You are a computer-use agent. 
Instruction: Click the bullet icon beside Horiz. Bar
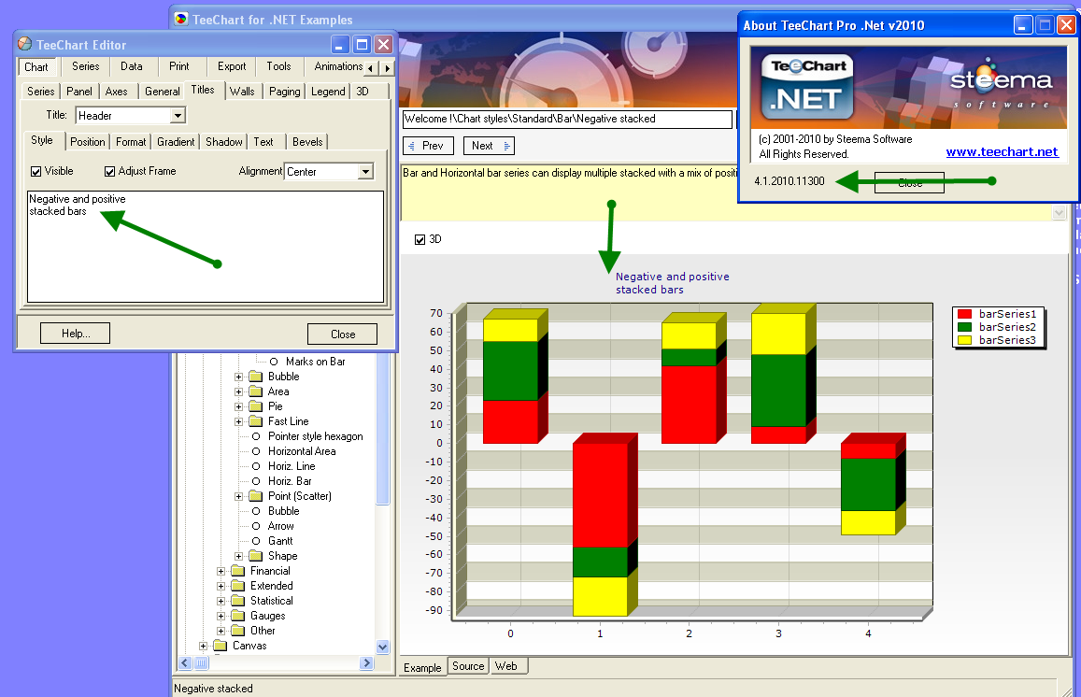256,481
